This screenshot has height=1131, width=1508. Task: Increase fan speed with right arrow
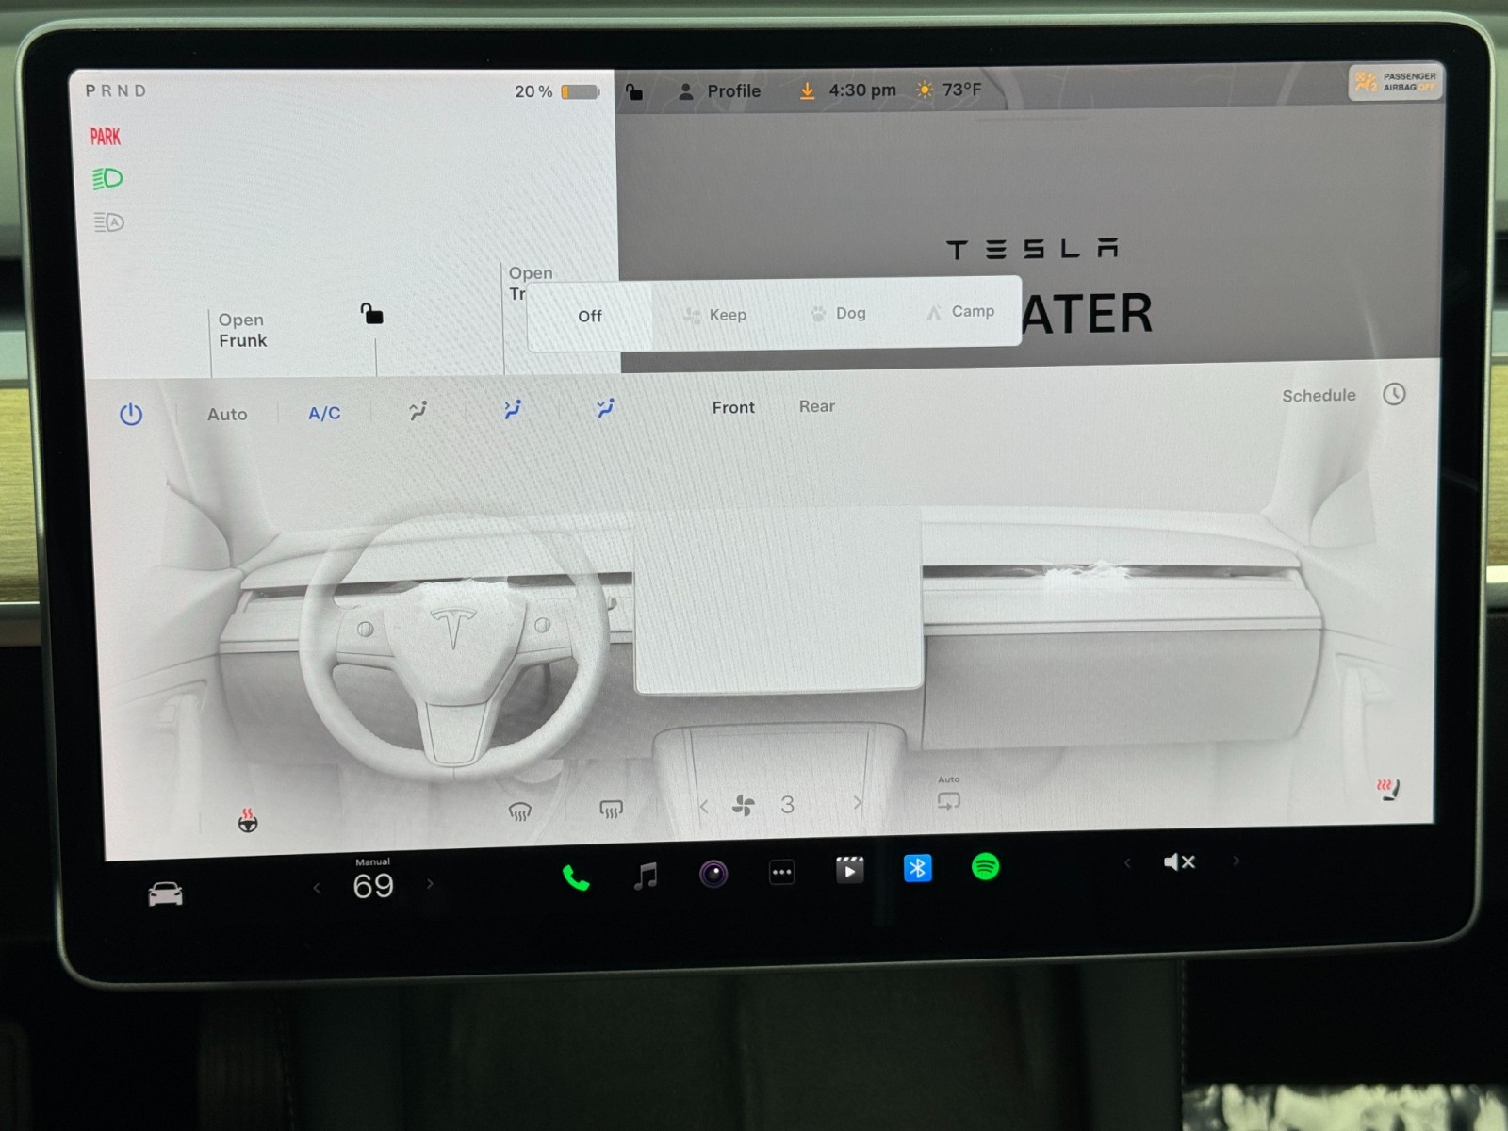857,803
